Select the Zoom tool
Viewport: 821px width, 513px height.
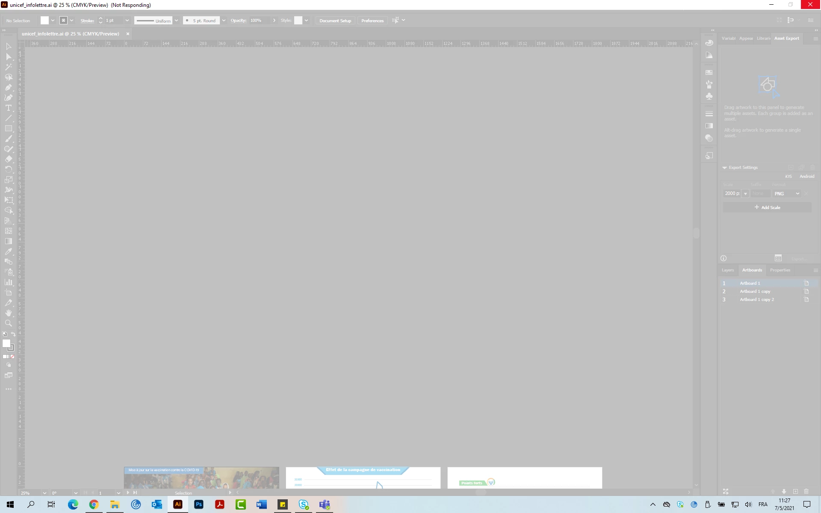tap(8, 324)
